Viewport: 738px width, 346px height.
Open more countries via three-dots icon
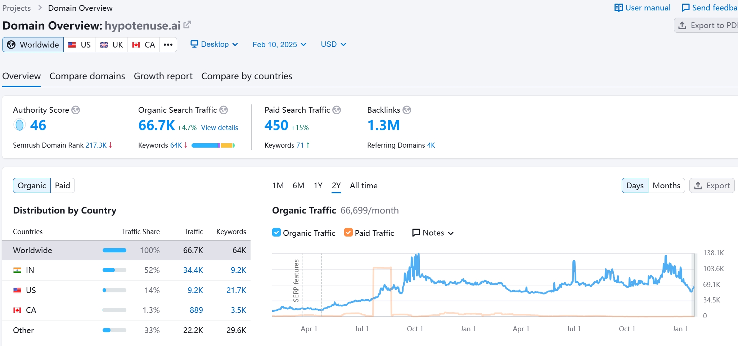pyautogui.click(x=168, y=45)
